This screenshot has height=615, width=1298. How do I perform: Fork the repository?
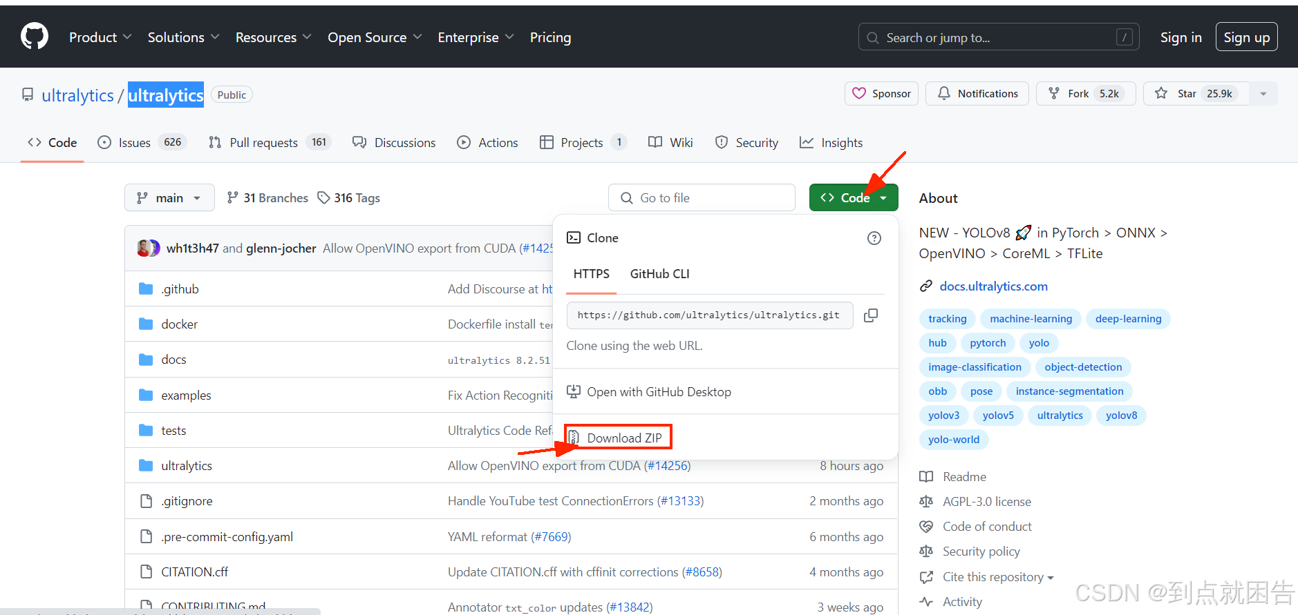click(1086, 94)
